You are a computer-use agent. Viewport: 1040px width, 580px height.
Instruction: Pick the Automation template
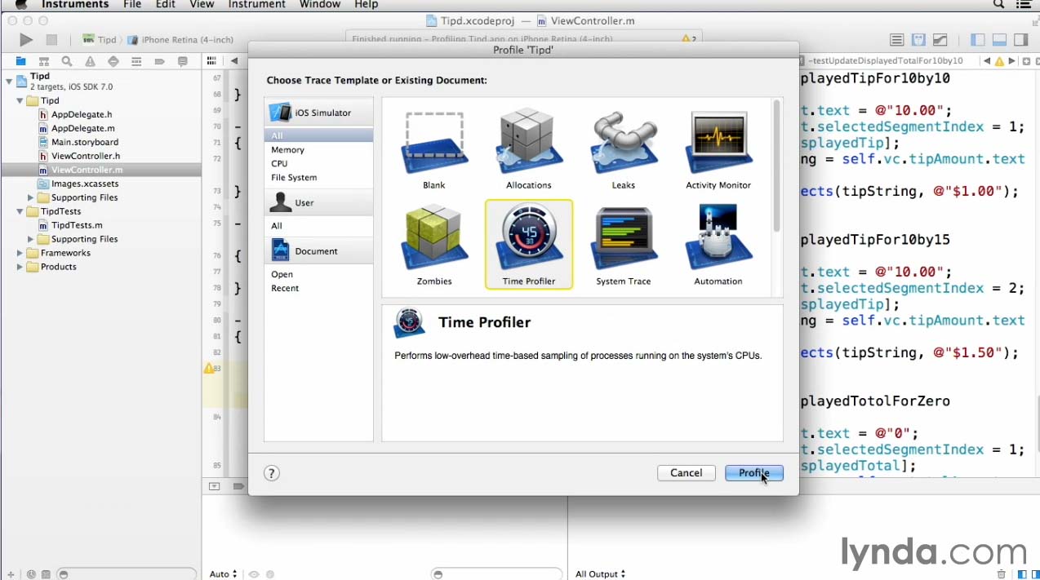pos(718,246)
